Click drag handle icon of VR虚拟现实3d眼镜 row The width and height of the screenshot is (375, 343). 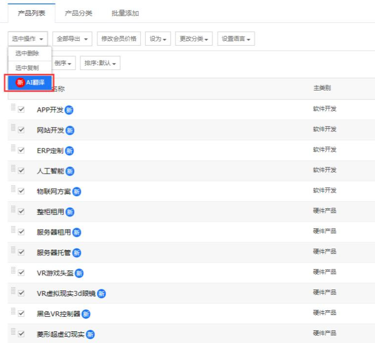(14, 290)
